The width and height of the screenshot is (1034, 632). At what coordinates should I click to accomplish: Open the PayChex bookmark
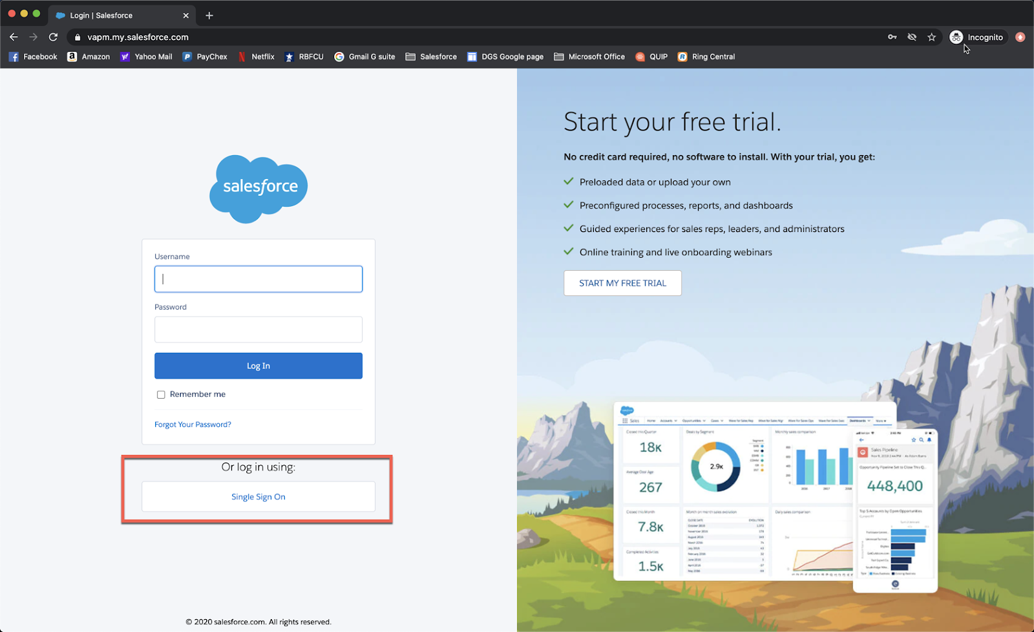[x=205, y=57]
